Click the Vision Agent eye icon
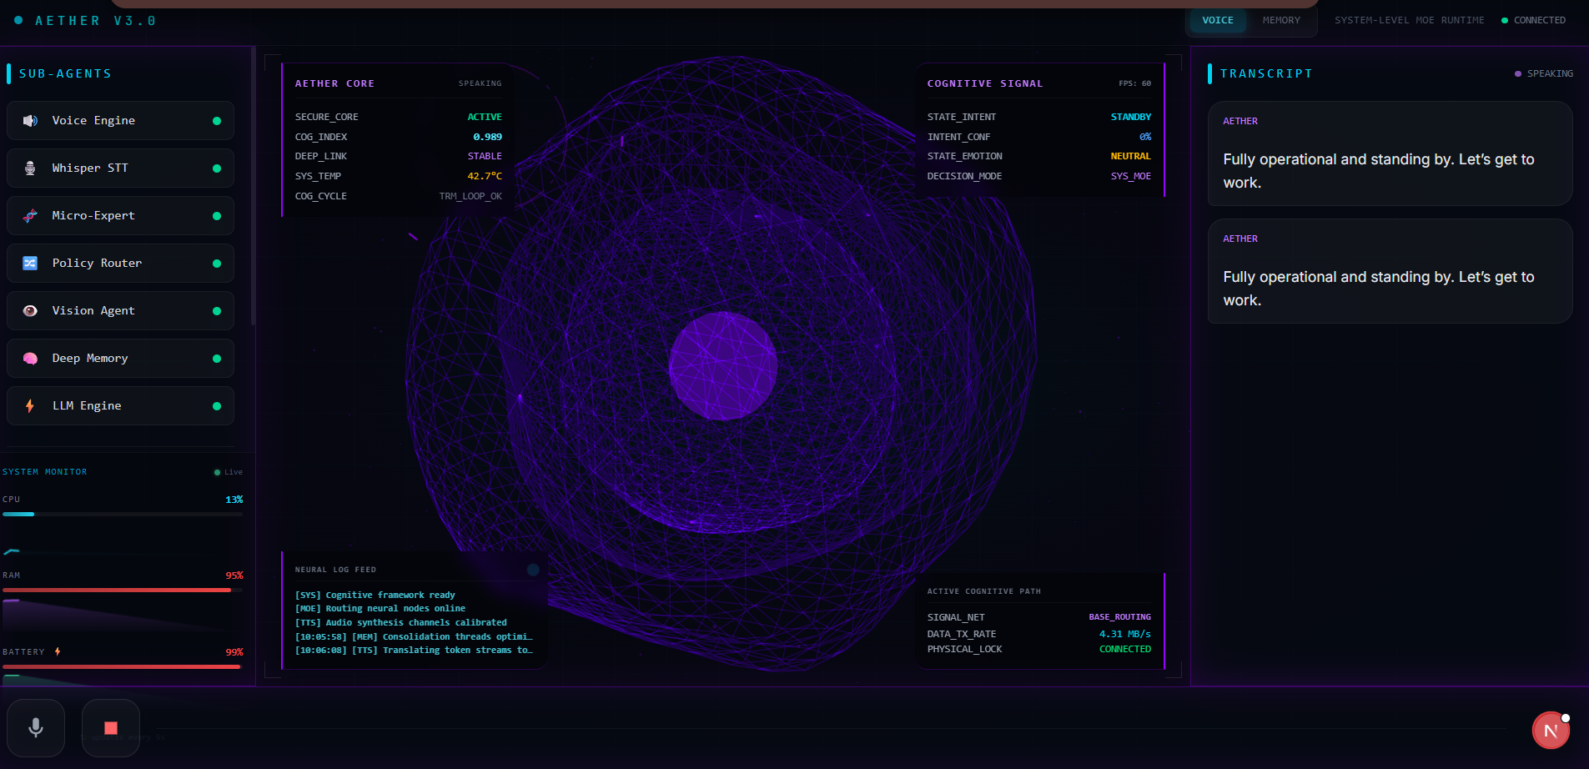The width and height of the screenshot is (1589, 769). click(30, 311)
